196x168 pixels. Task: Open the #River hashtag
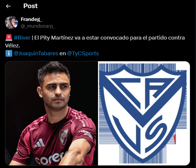point(22,38)
